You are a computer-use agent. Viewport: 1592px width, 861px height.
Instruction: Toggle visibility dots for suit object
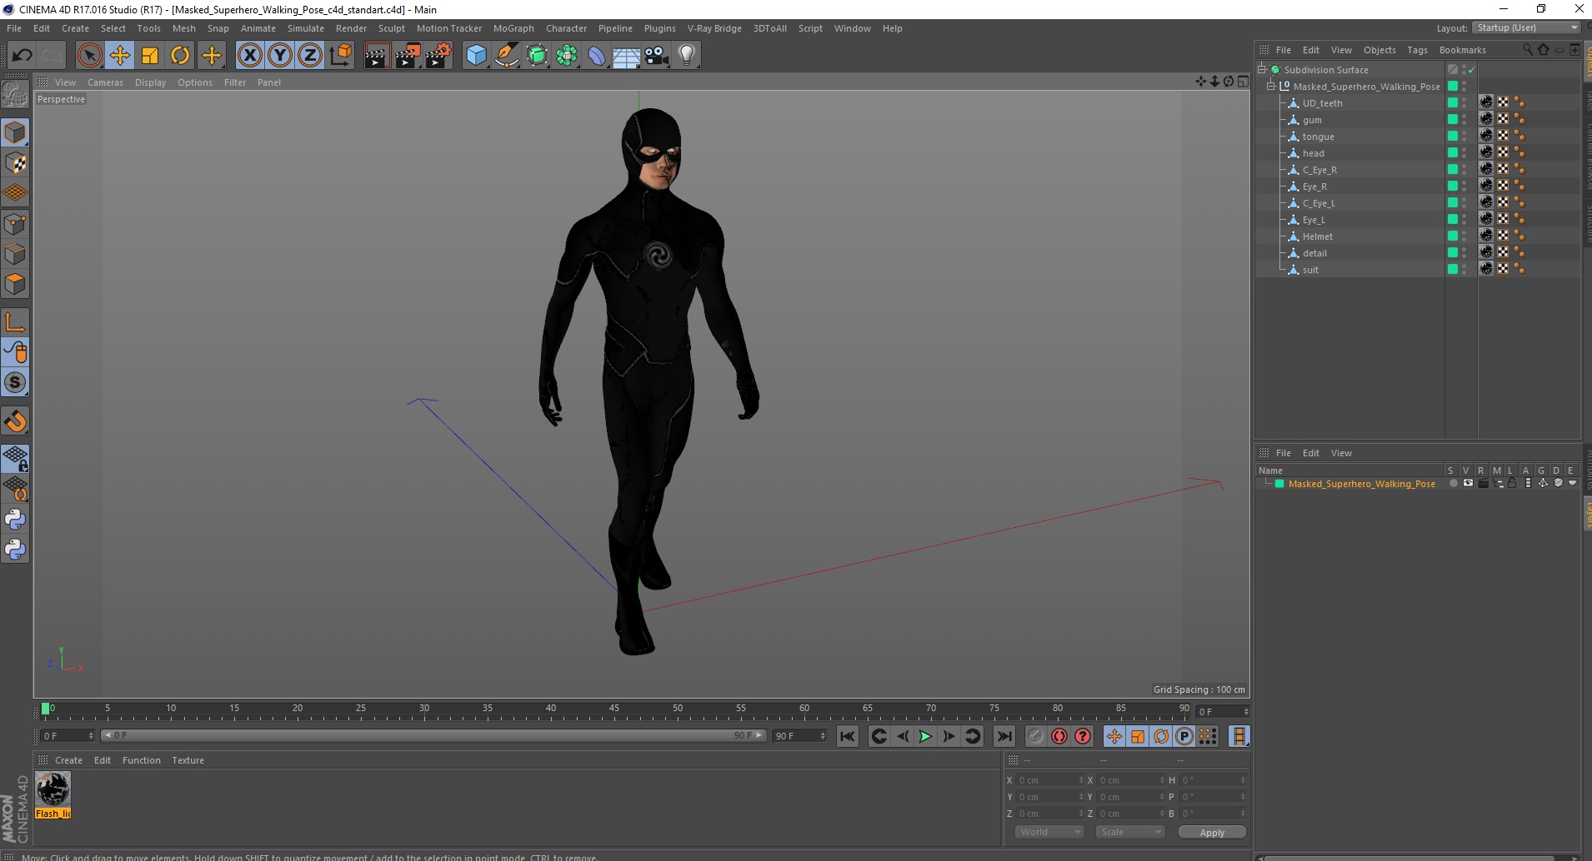(1464, 270)
